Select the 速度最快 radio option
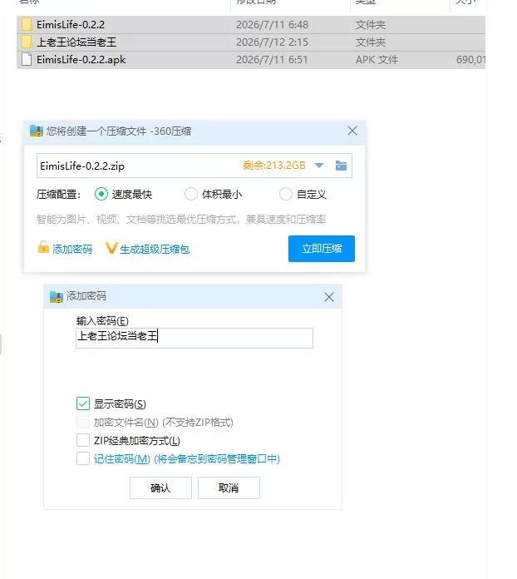Screen dimensions: 517x579 [101, 194]
